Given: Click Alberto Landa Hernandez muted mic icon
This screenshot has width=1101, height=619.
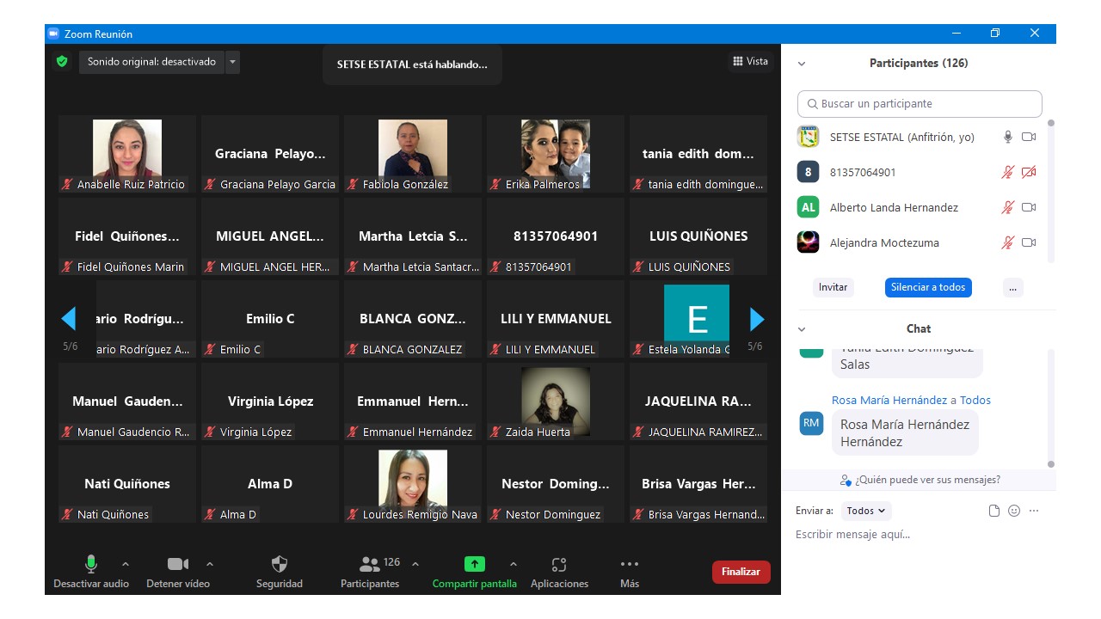Looking at the screenshot, I should click(1008, 207).
